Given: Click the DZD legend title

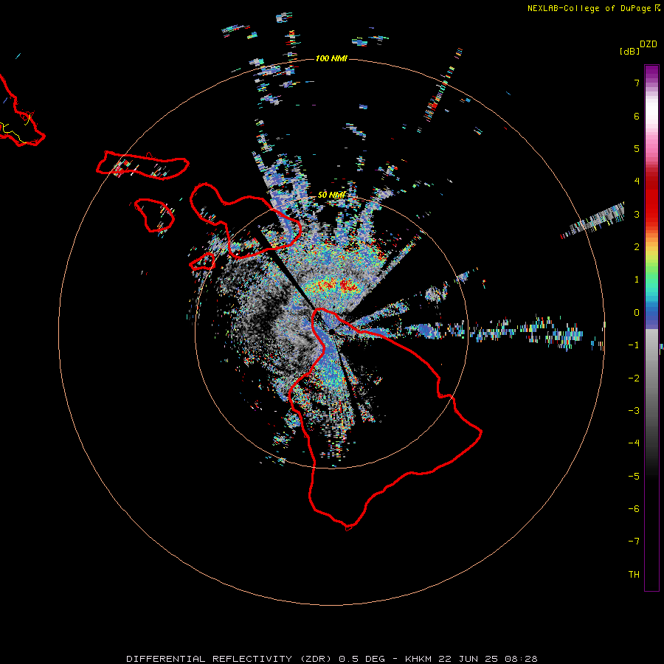Looking at the screenshot, I should pyautogui.click(x=649, y=44).
